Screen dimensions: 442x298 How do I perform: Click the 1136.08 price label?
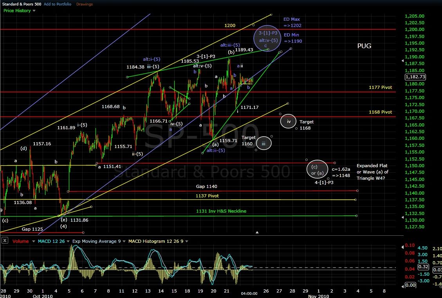point(23,202)
